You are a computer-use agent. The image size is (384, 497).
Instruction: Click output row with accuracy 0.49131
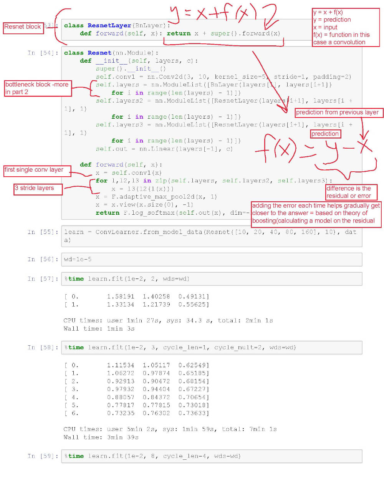pyautogui.click(x=137, y=297)
